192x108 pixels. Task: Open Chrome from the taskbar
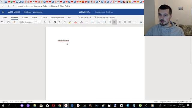click(x=60, y=105)
